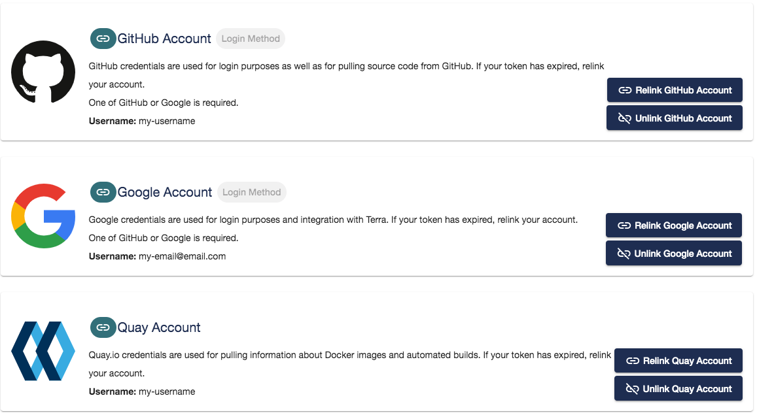
Task: Click the link icon beside GitHub Account heading
Action: 103,38
